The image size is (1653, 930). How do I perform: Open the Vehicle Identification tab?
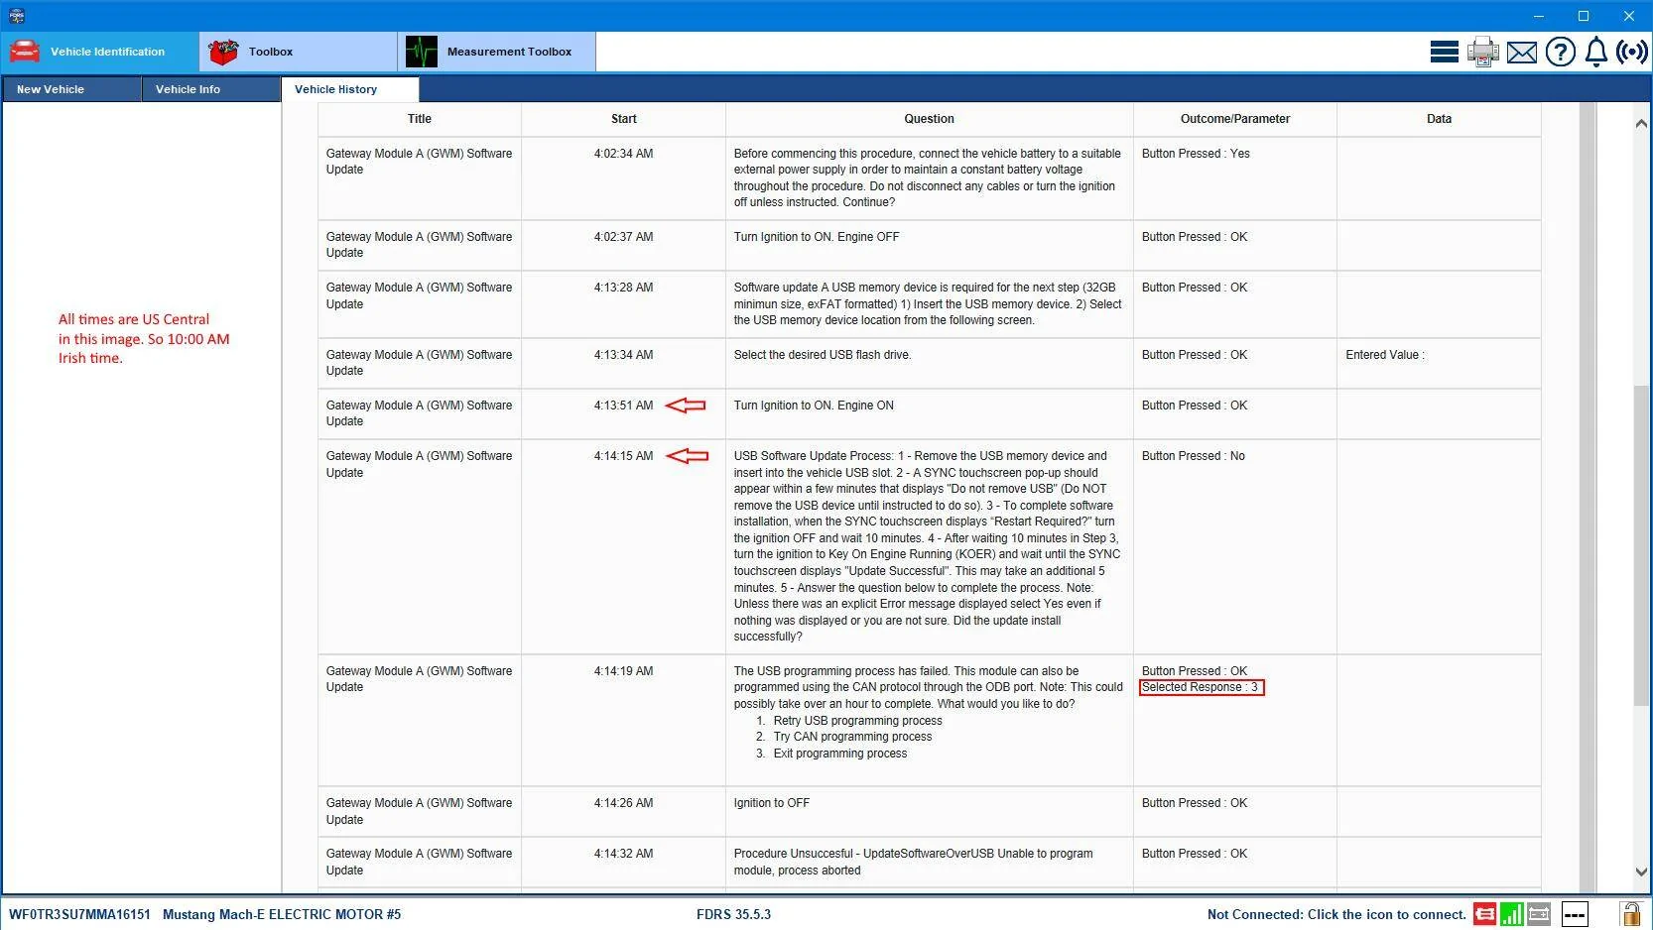pos(100,52)
